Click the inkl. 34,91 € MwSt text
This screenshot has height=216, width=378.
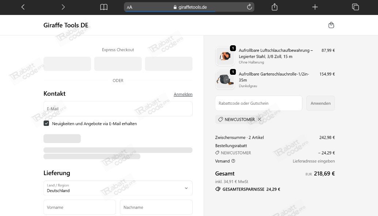pos(232,182)
